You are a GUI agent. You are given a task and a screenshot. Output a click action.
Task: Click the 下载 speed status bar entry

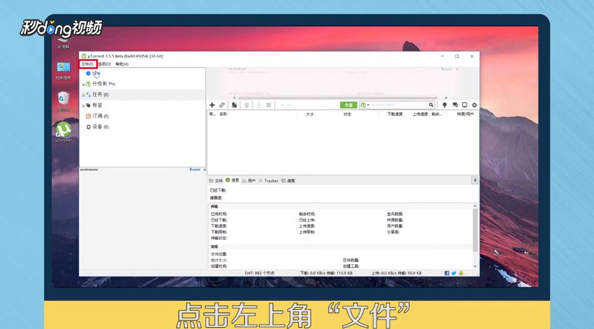326,273
